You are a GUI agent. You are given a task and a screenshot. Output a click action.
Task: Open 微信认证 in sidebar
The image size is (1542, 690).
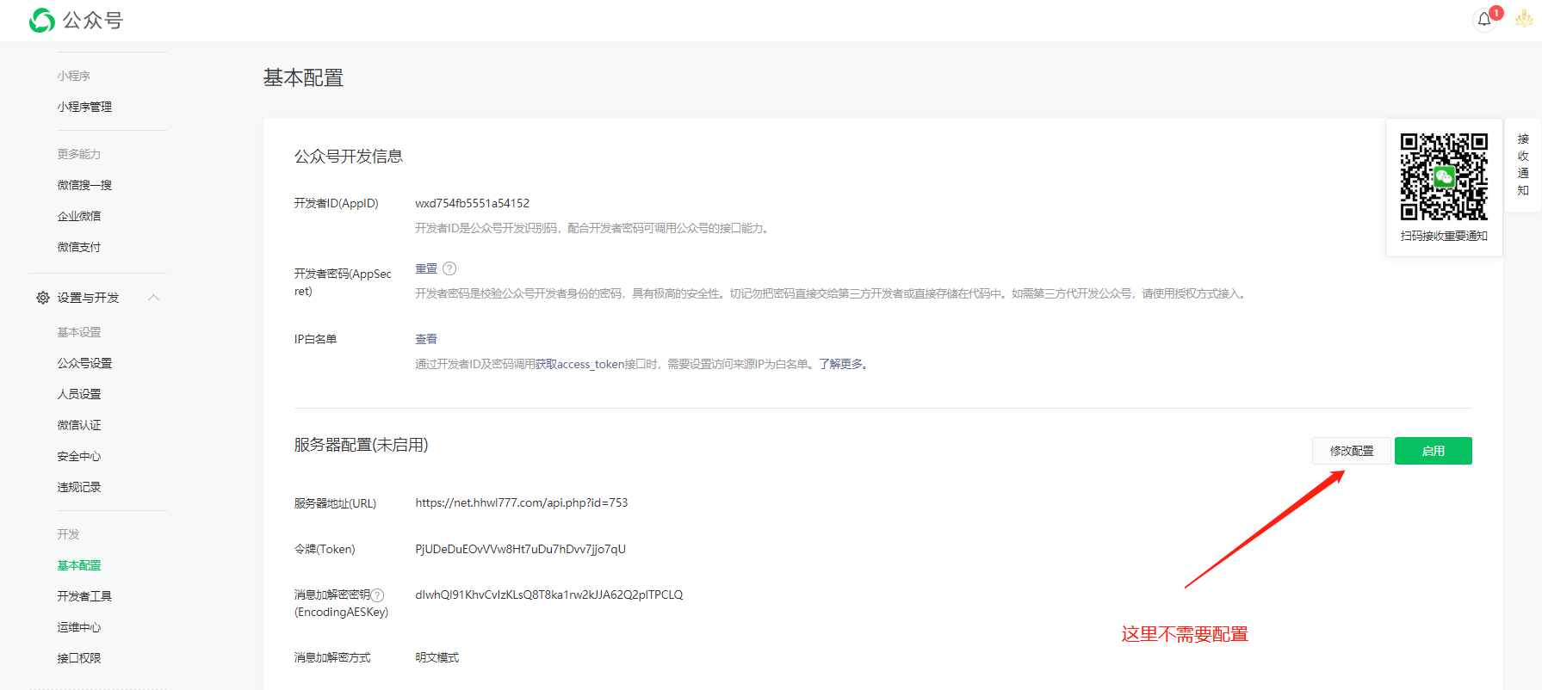click(79, 425)
